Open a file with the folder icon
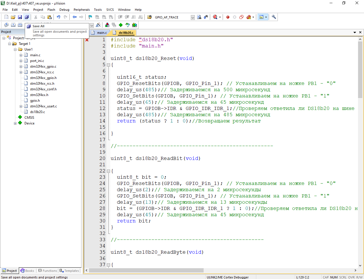 (x=13, y=17)
